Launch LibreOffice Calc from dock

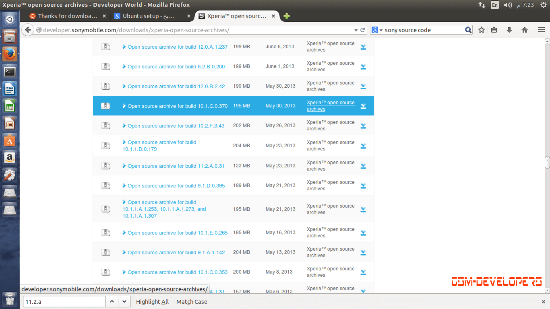(10, 106)
